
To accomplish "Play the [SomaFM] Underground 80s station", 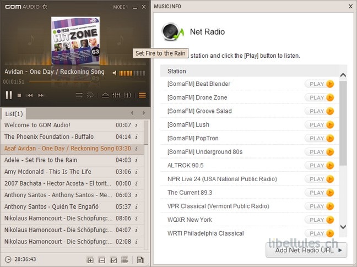I will (320, 152).
